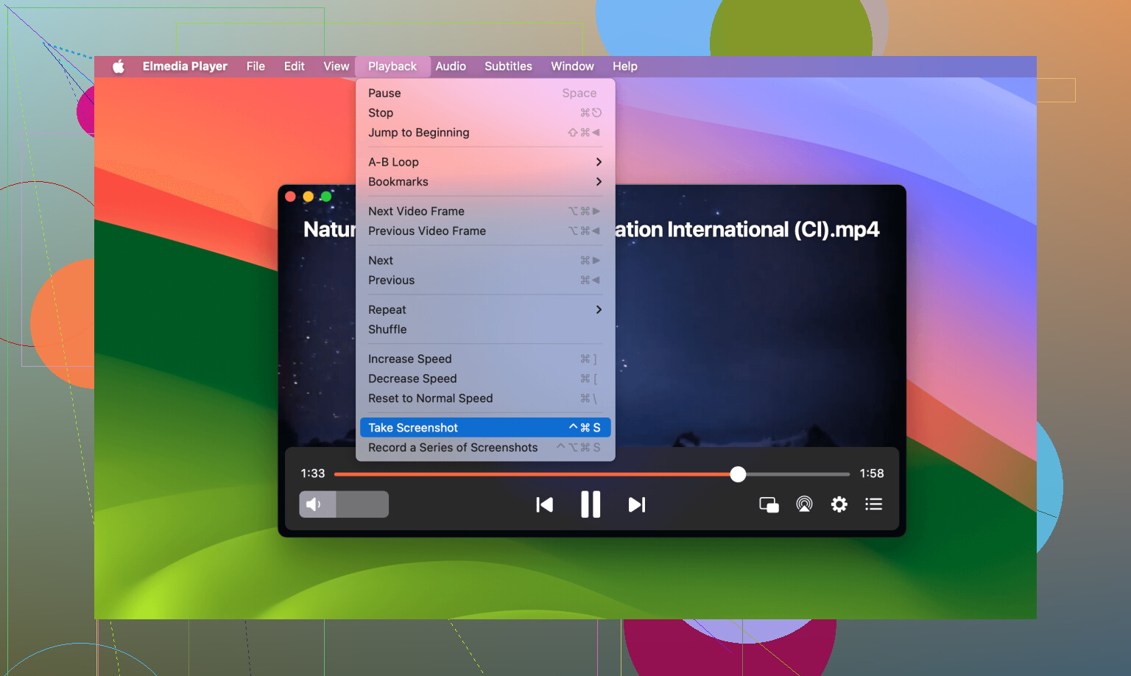
Task: Open the Elmedia Player app menu
Action: coord(185,66)
